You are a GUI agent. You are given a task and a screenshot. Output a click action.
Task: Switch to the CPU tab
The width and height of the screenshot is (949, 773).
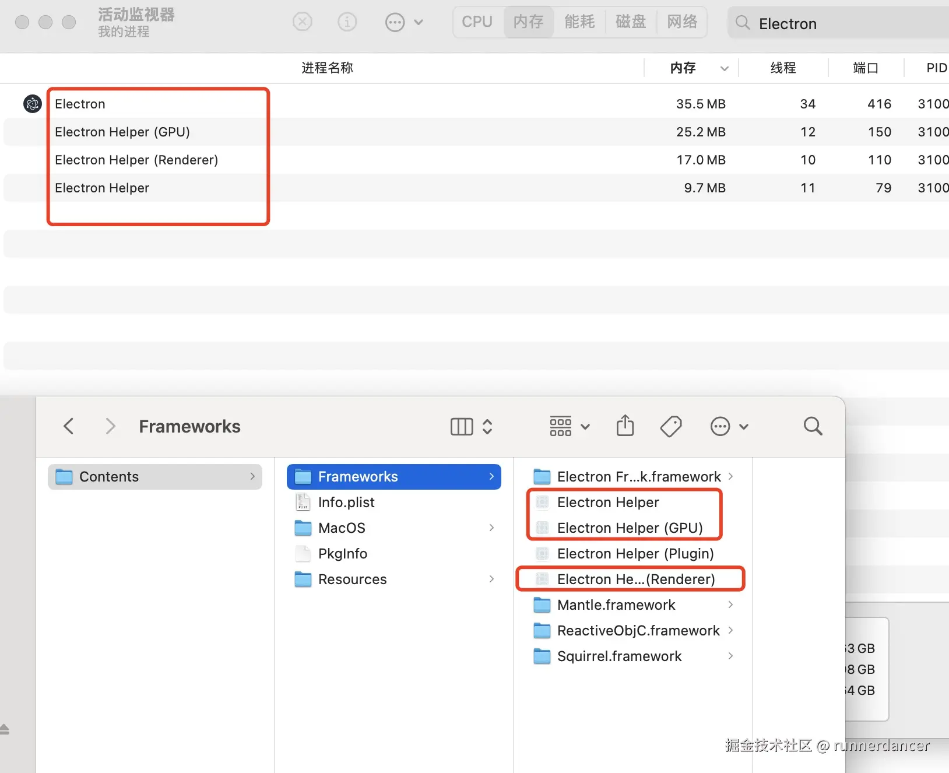pos(477,22)
